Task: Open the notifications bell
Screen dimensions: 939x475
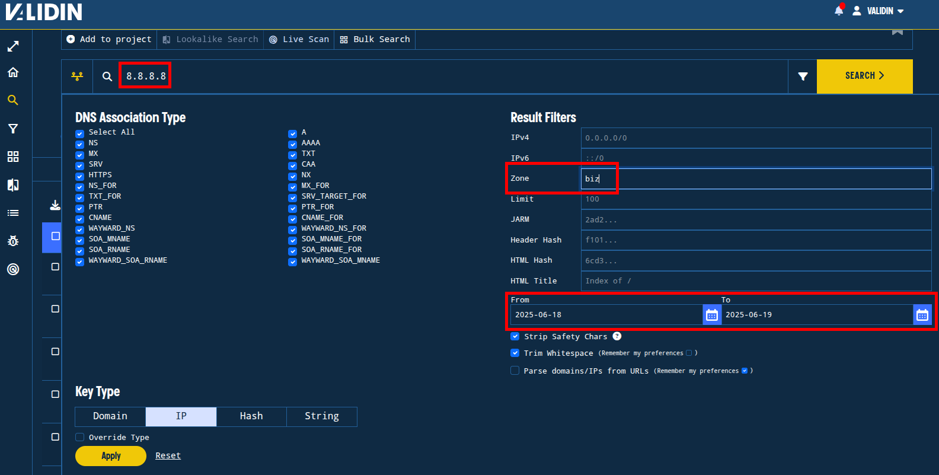Action: click(x=839, y=11)
